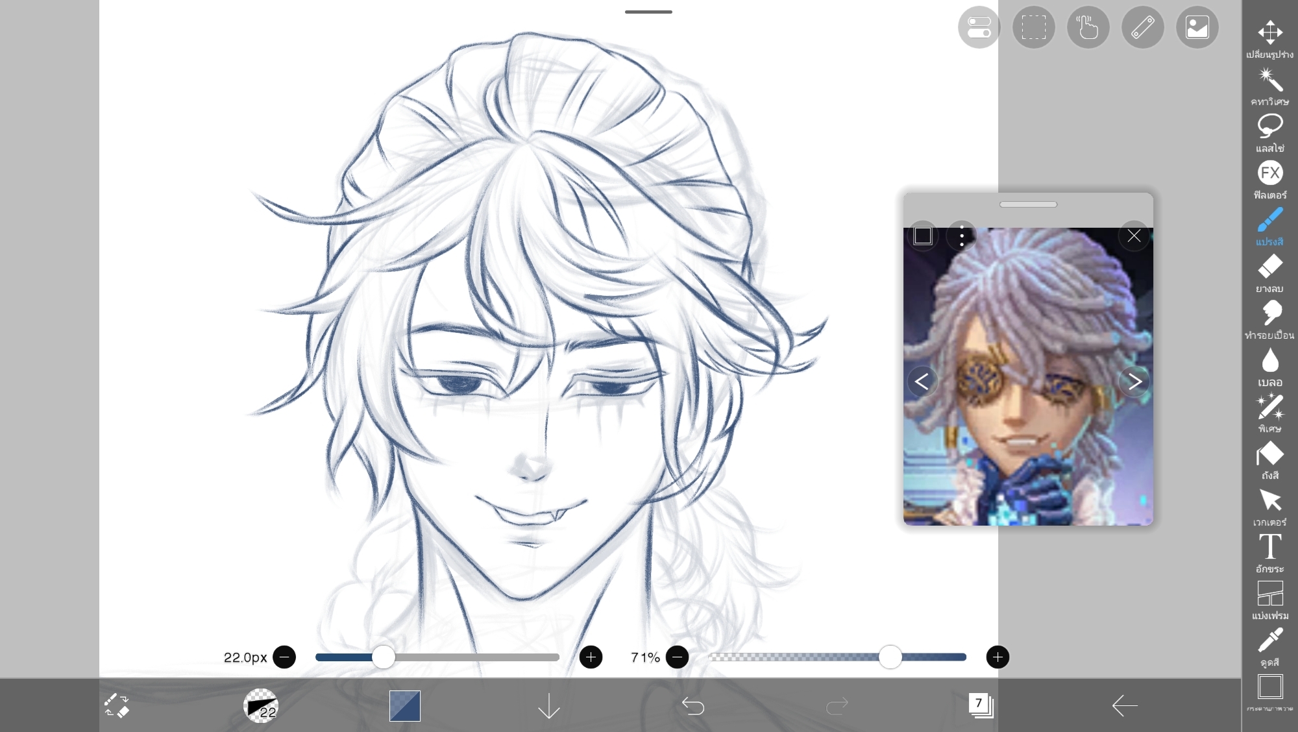Select the Lasso tool
Image resolution: width=1298 pixels, height=732 pixels.
coord(1269,127)
